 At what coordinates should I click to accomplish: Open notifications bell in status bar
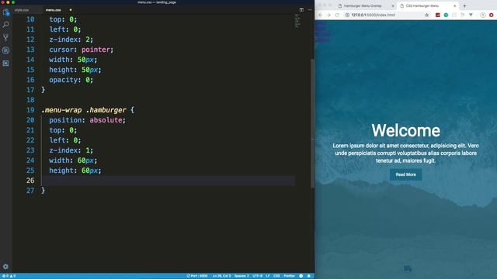pos(309,276)
